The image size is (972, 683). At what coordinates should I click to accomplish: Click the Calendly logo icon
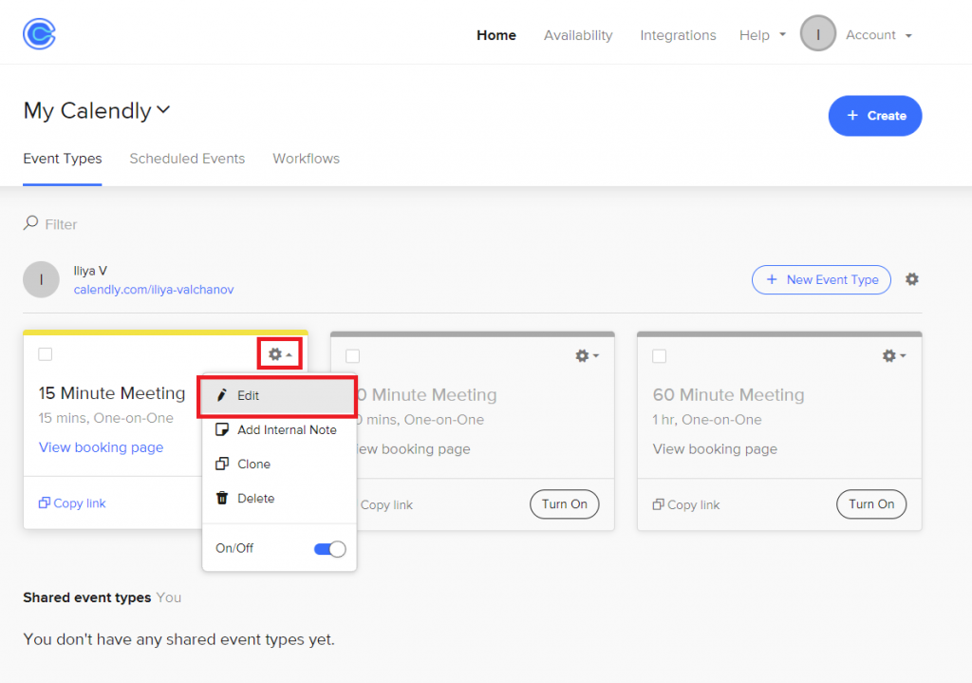pyautogui.click(x=39, y=33)
